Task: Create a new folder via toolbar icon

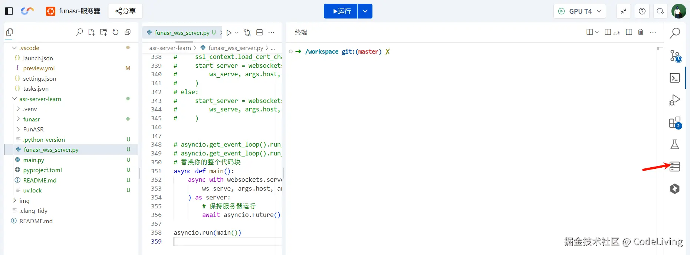Action: [x=103, y=32]
